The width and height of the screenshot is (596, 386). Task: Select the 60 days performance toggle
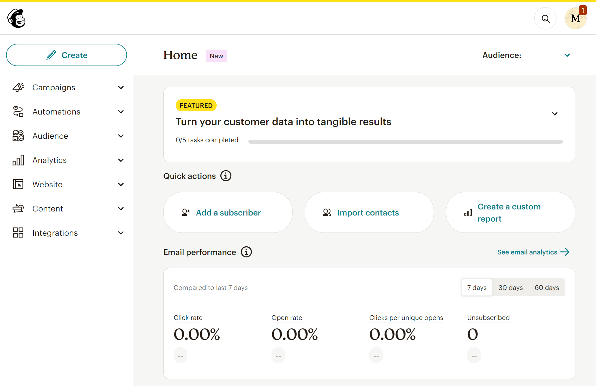[546, 287]
